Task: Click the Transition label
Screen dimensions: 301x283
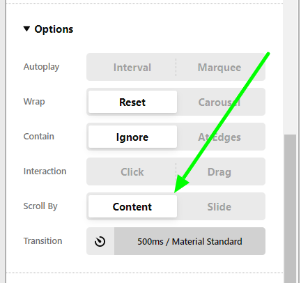Action: 43,241
